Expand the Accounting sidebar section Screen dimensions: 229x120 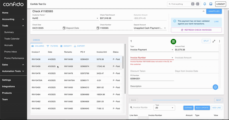point(23,19)
